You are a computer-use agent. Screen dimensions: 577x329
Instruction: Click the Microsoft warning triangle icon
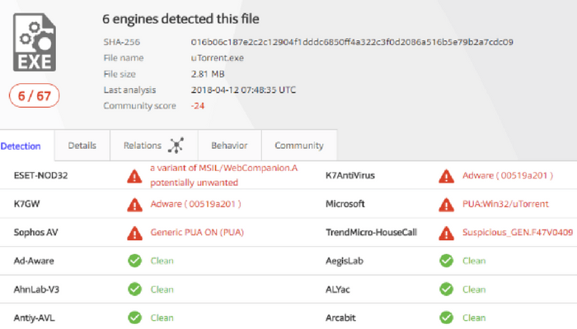coord(447,205)
